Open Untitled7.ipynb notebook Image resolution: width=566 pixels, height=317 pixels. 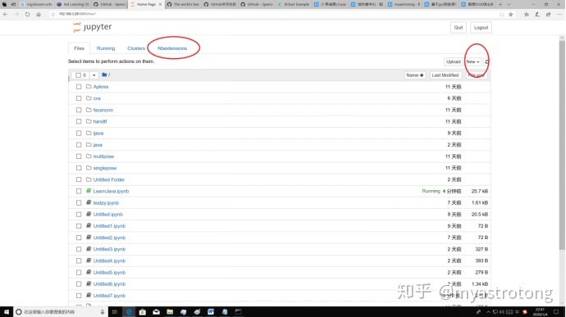point(109,296)
